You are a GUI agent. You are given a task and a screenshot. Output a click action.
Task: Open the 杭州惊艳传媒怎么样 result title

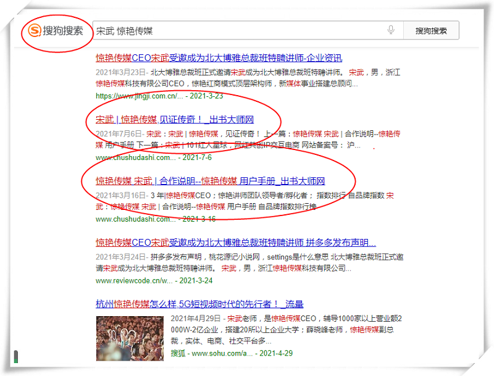coord(199,304)
